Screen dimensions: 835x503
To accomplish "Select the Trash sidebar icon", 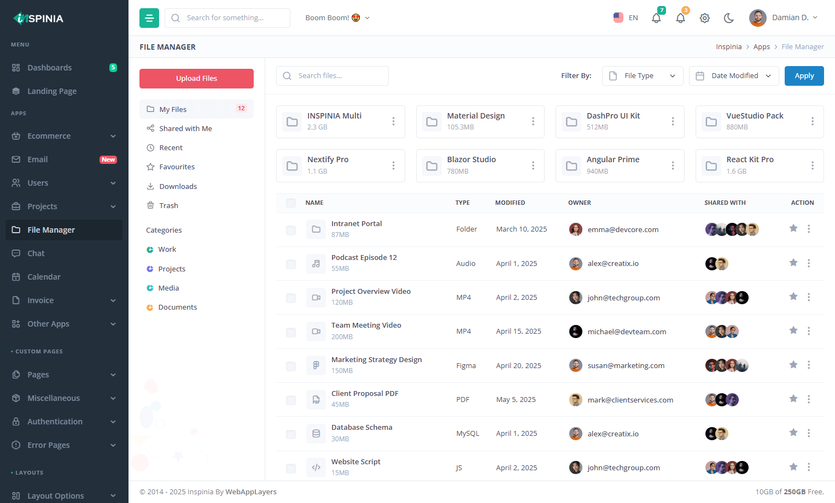I will click(x=150, y=205).
